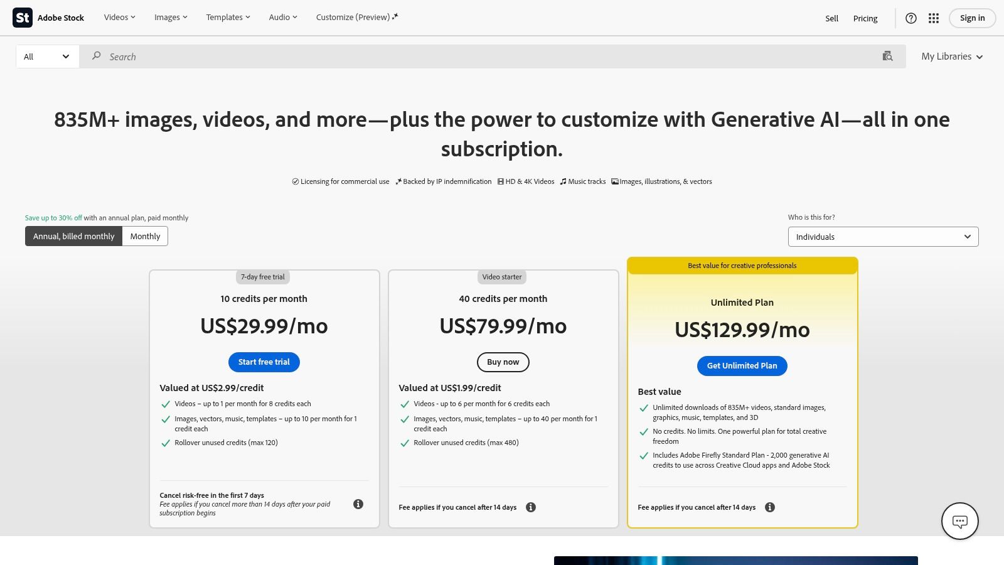Click into the Search input field
Image resolution: width=1004 pixels, height=565 pixels.
point(493,56)
